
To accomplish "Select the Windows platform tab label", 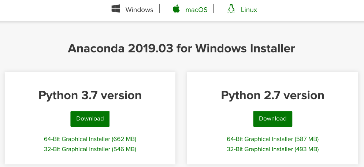I will coord(139,10).
